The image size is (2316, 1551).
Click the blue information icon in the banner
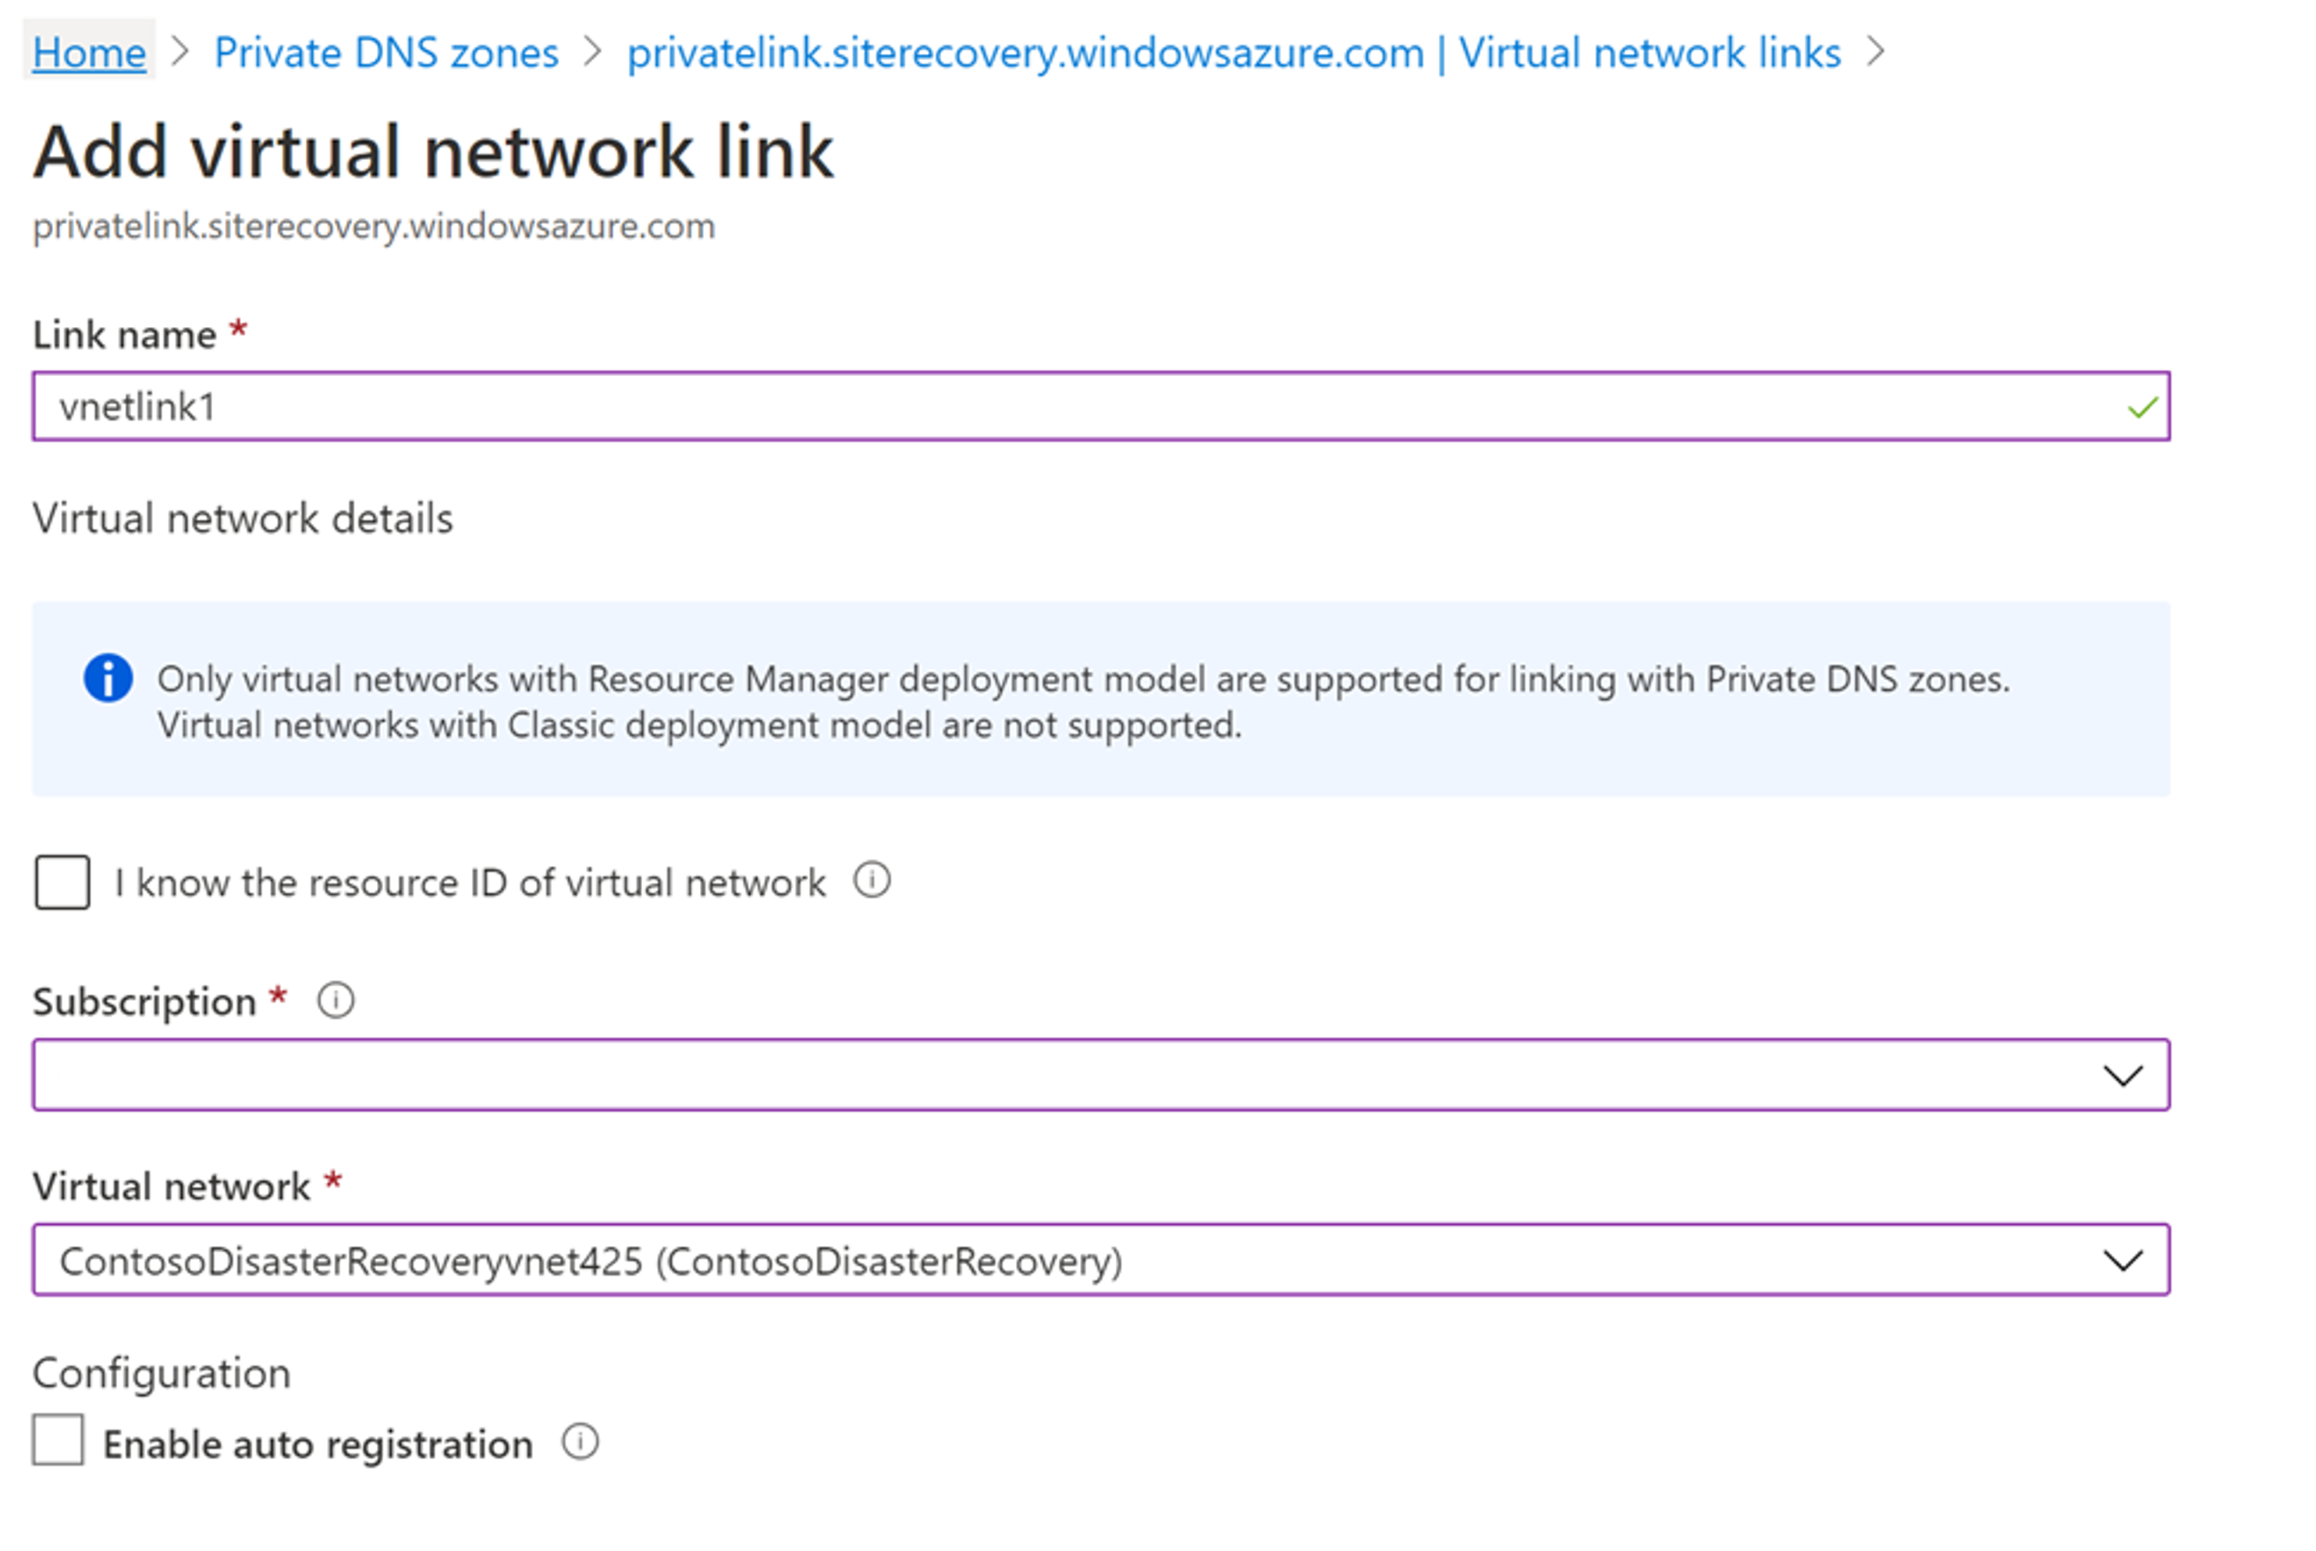(x=108, y=679)
